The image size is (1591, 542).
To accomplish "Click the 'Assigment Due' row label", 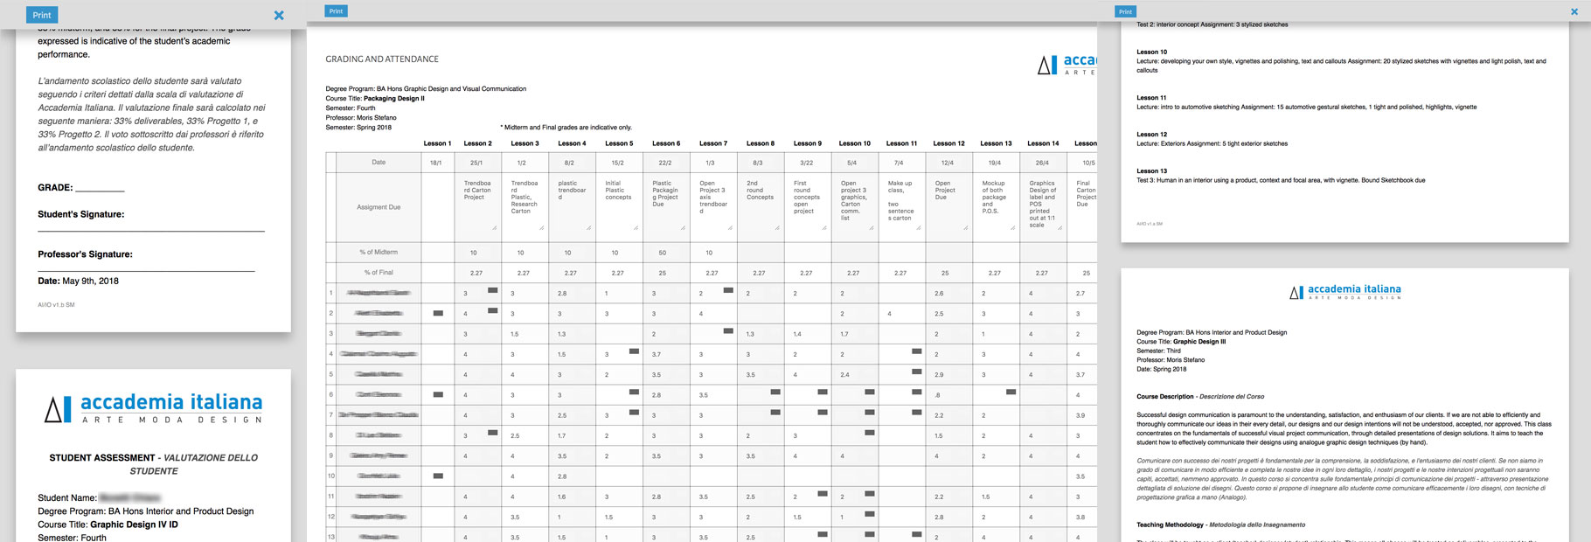I will [379, 207].
